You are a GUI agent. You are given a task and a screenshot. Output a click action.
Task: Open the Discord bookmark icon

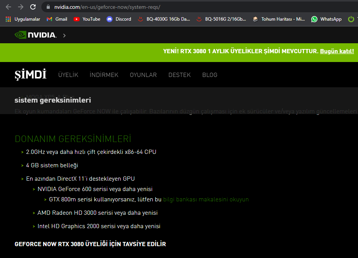click(110, 19)
